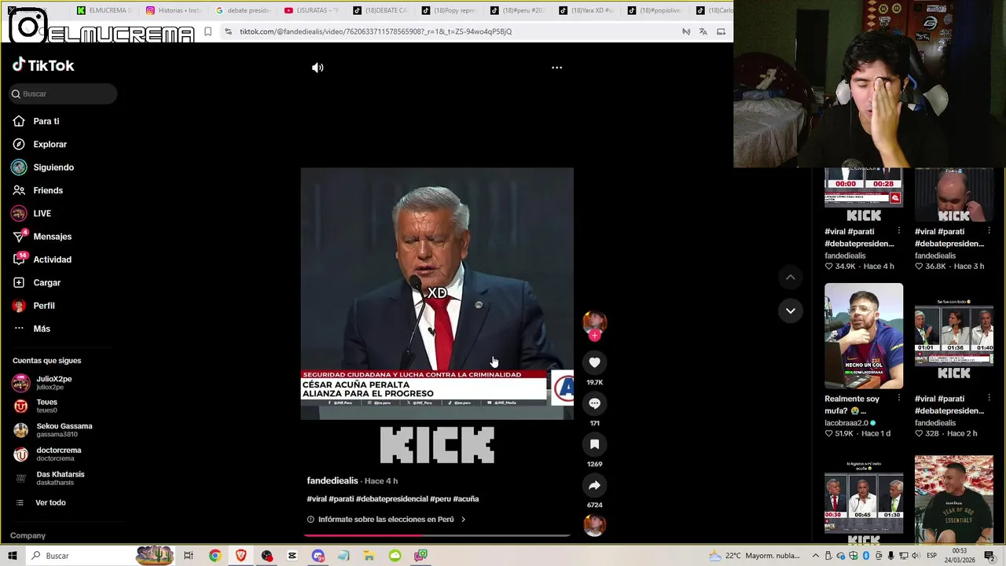Open Windows Start menu

(x=12, y=556)
